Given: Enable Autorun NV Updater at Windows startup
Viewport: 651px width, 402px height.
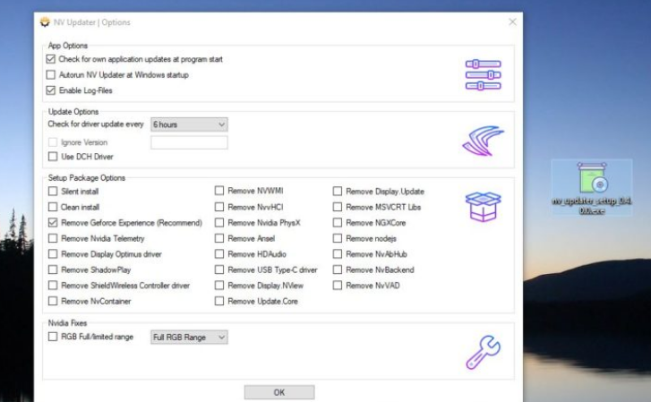Looking at the screenshot, I should click(51, 74).
